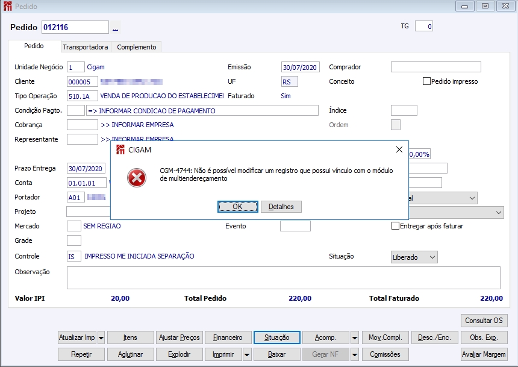Close the CIGAM error dialog with X

pos(399,149)
